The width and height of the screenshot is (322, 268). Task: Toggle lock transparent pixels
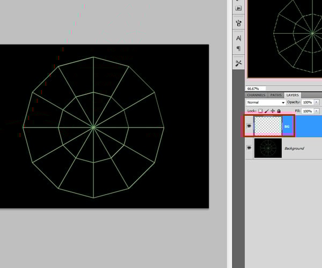coord(260,111)
